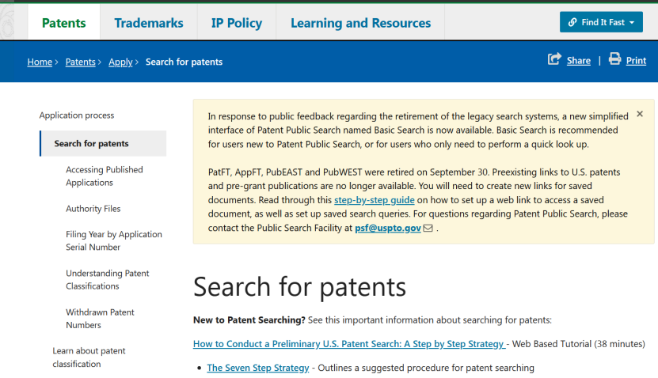658x378 pixels.
Task: Dismiss the yellow notice with X
Action: (640, 115)
